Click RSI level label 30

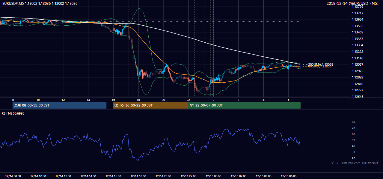coord(353,152)
